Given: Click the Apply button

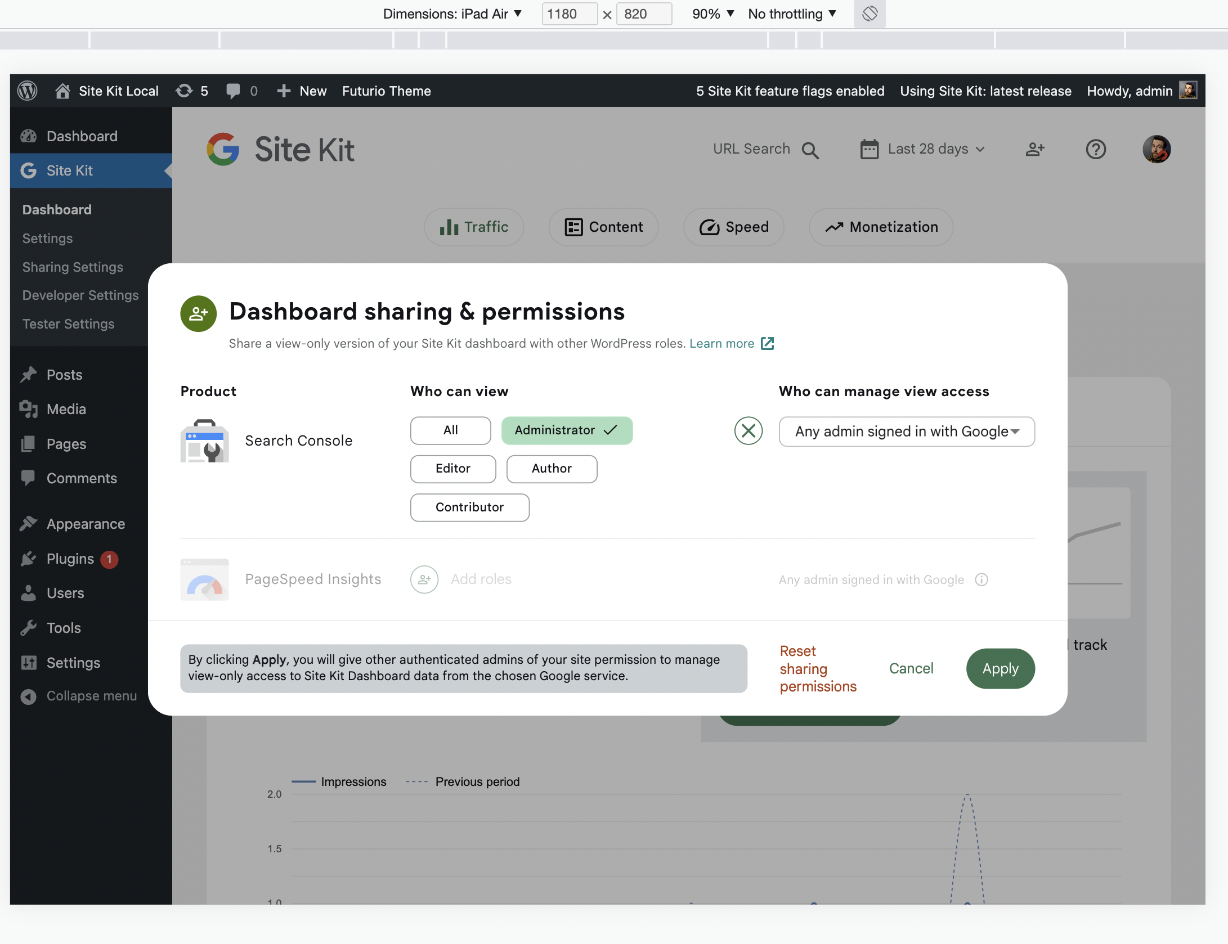Looking at the screenshot, I should [x=1000, y=668].
